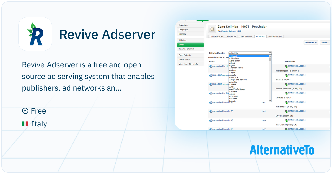
Task: Click the Italy flag icon
Action: [x=25, y=124]
